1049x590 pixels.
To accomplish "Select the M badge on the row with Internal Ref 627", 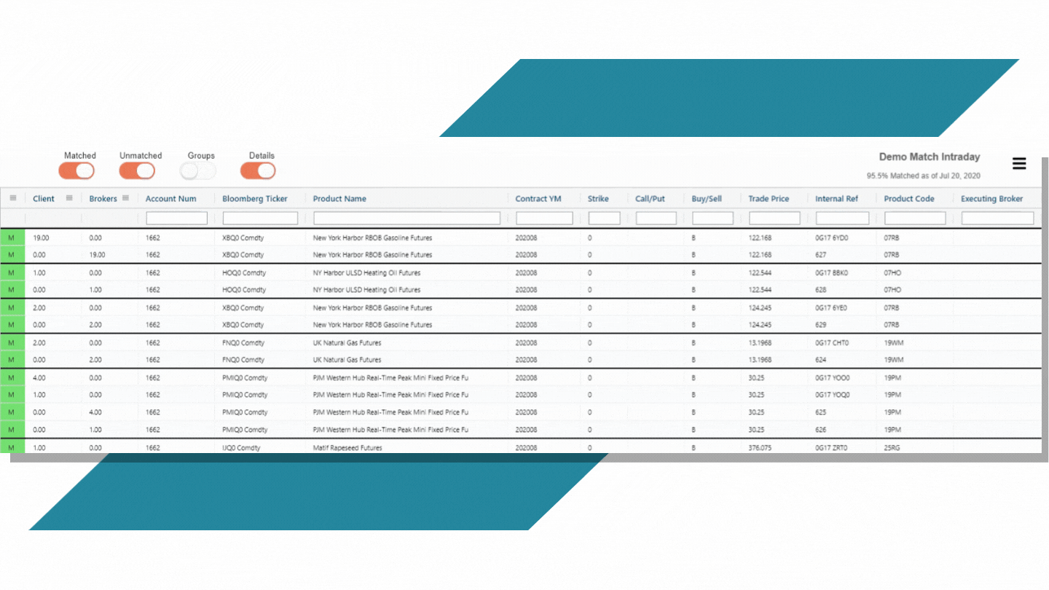I will (12, 254).
